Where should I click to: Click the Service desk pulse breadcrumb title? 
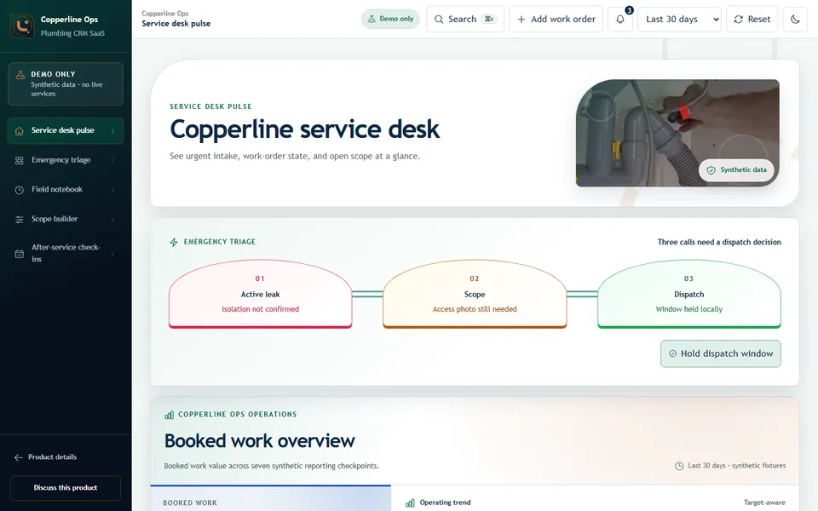pos(176,24)
